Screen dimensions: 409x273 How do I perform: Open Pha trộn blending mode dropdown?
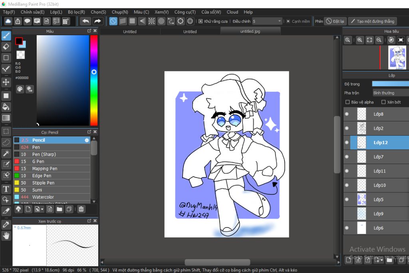[x=391, y=93]
